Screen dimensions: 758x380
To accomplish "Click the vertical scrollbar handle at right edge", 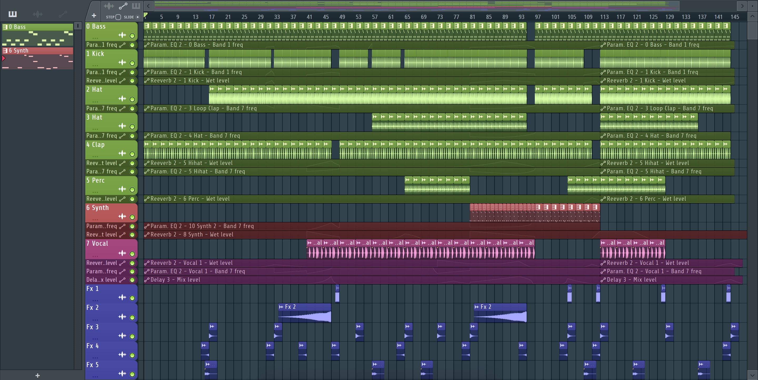I will [x=752, y=30].
